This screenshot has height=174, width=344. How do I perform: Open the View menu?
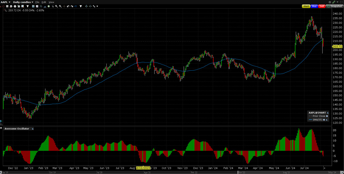click(x=51, y=2)
